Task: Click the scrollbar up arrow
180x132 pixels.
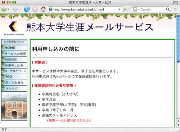Action: (x=178, y=121)
